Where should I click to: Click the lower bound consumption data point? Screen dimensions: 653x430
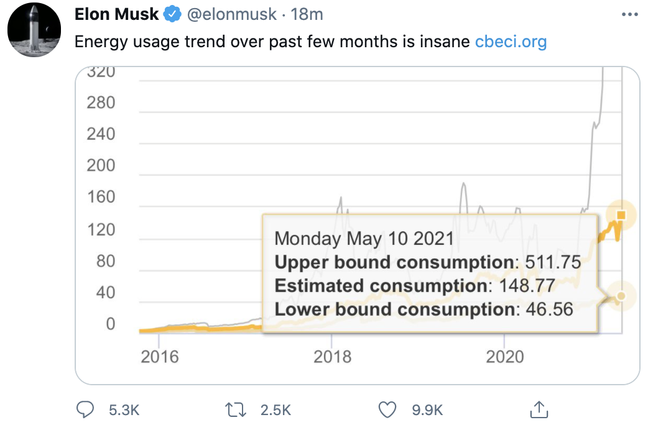coord(619,295)
